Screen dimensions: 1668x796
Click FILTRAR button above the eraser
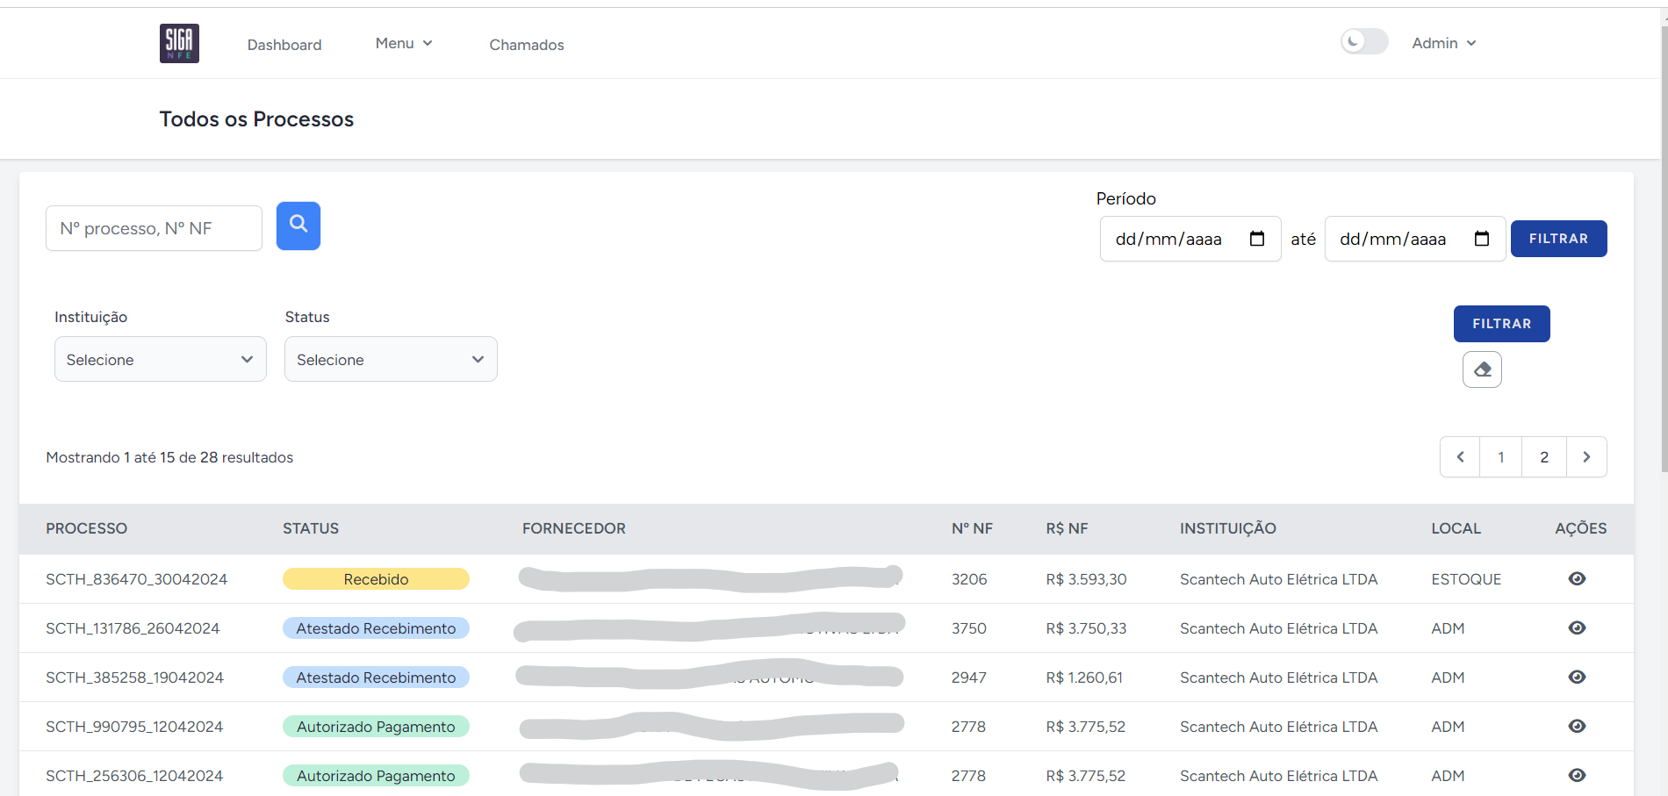1502,324
